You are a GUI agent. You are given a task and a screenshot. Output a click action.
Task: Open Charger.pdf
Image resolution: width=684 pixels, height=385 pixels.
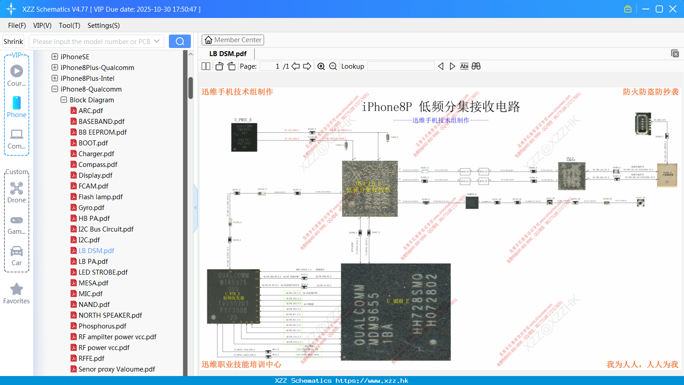coord(96,153)
